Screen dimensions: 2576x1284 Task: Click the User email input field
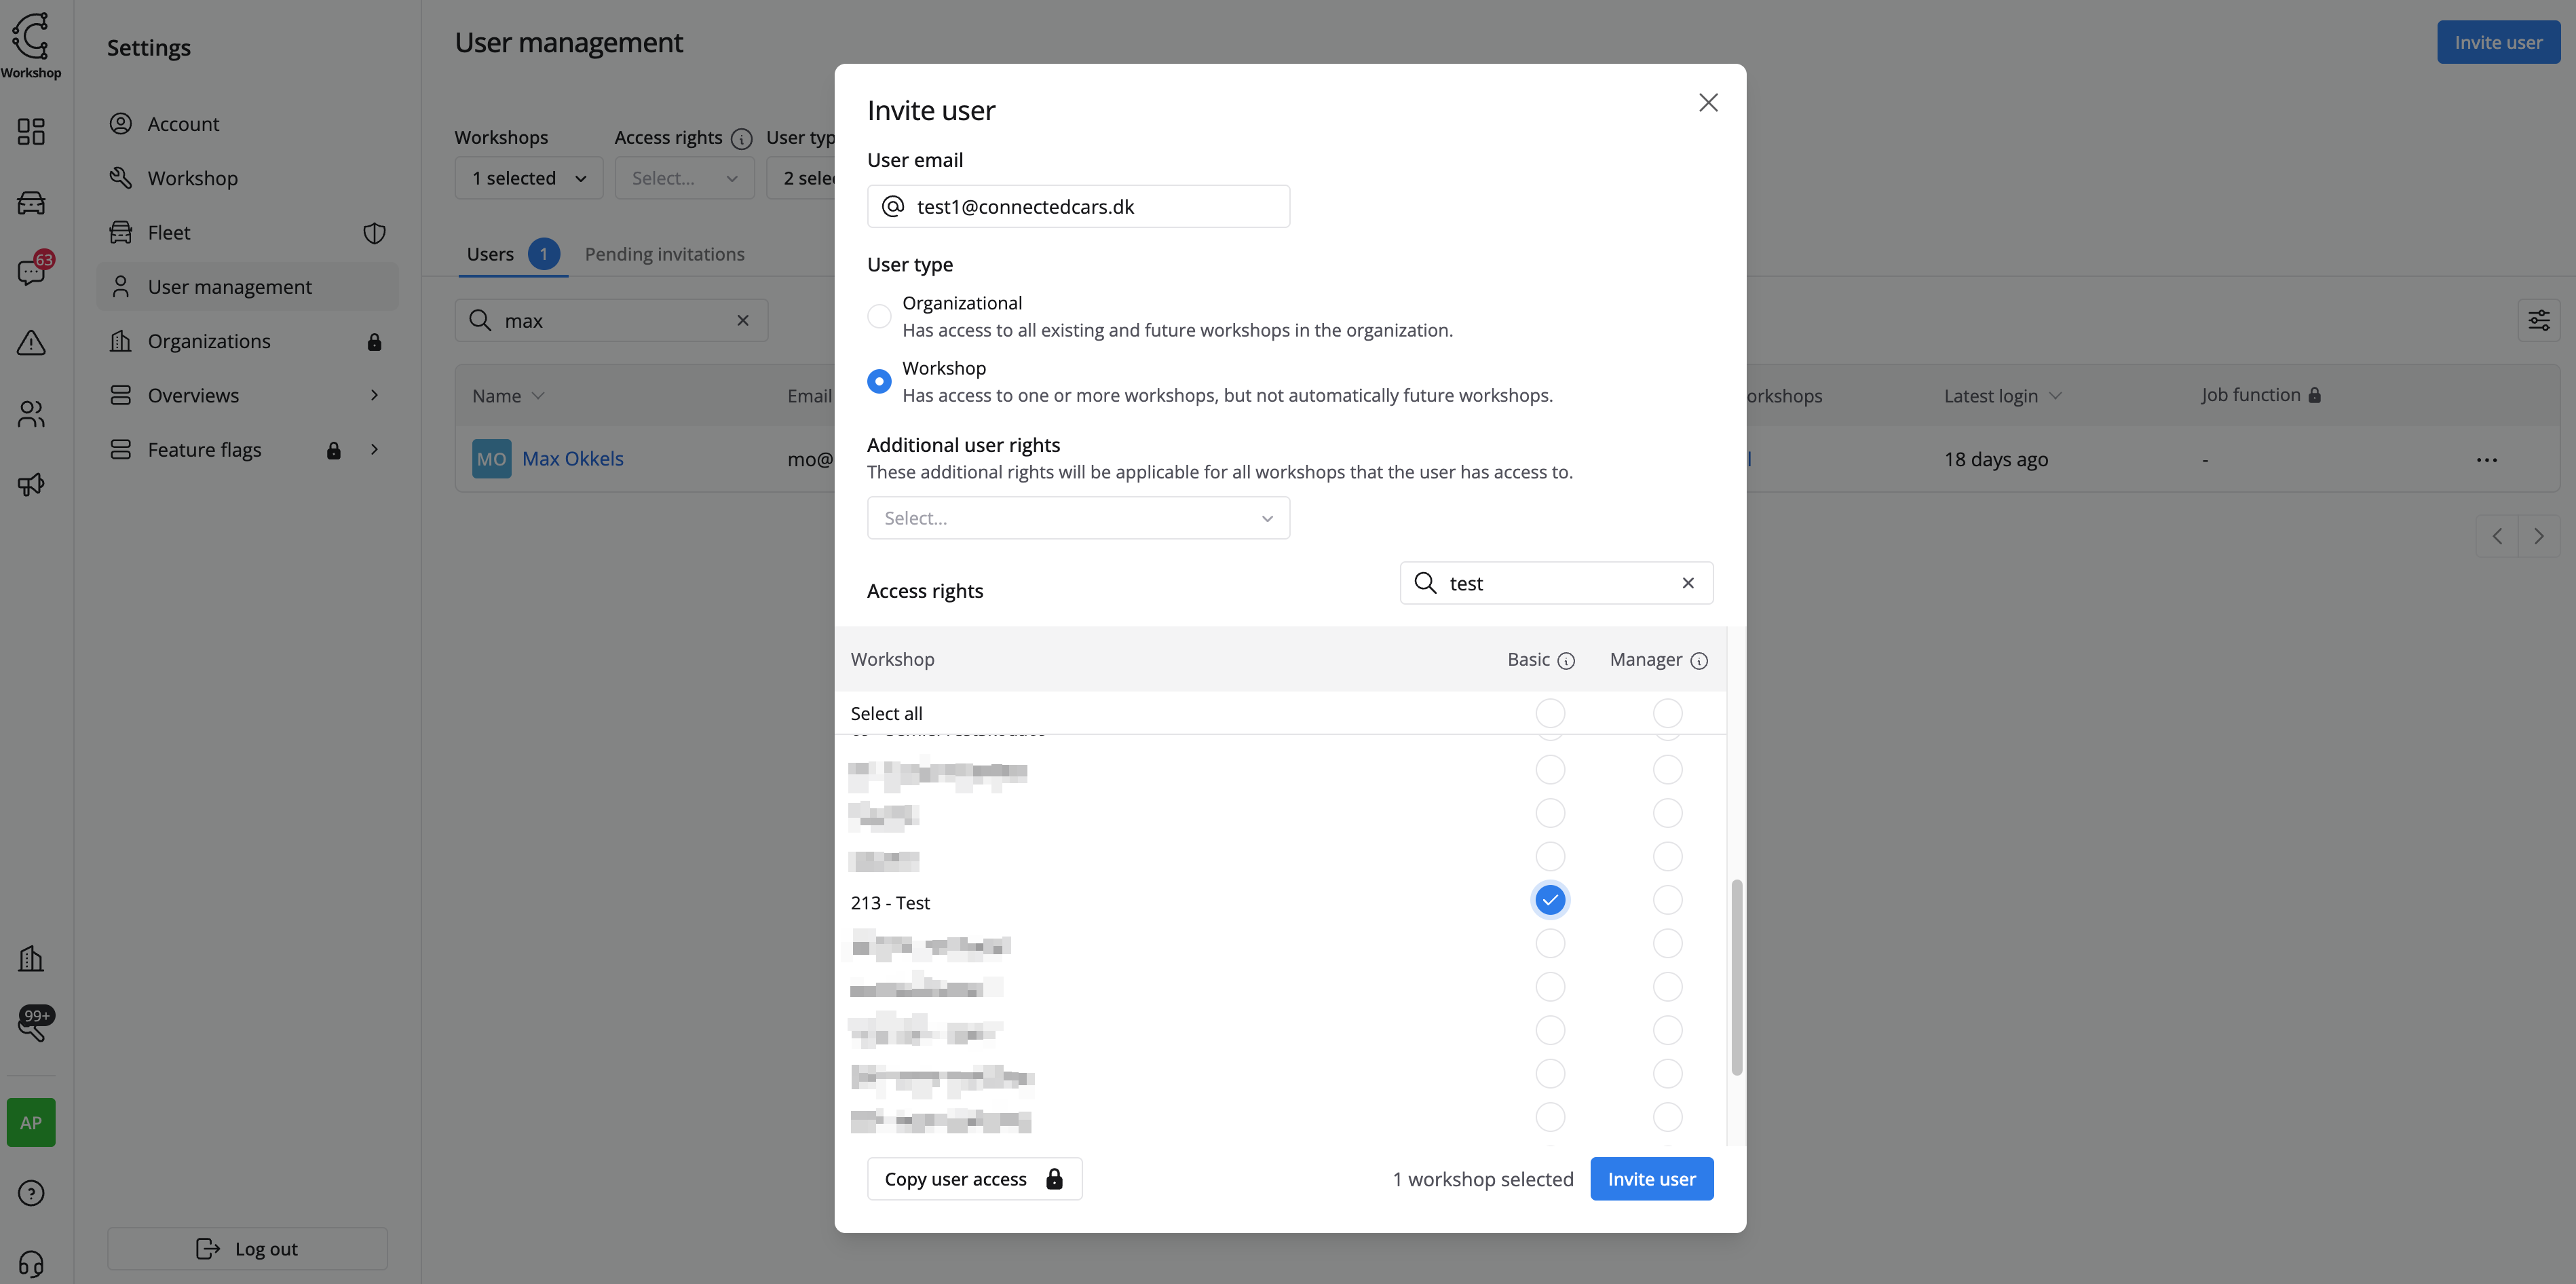coord(1095,207)
